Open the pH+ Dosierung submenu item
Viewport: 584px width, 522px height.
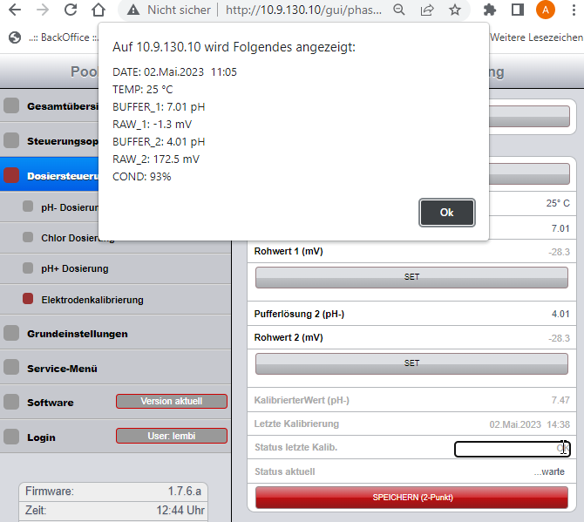tap(115, 268)
